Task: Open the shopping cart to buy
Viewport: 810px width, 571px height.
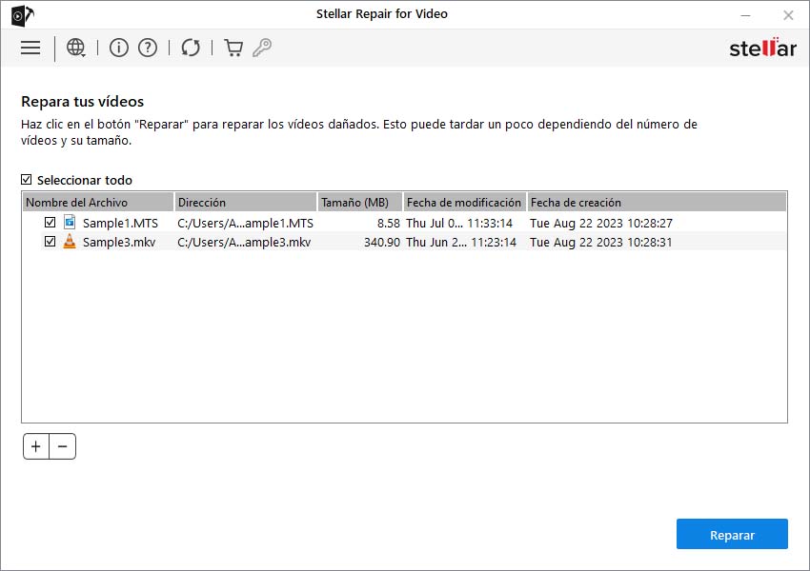Action: tap(233, 48)
